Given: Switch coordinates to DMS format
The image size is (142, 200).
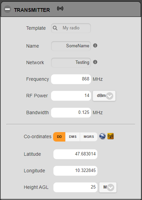Looking at the screenshot, I should tap(73, 137).
